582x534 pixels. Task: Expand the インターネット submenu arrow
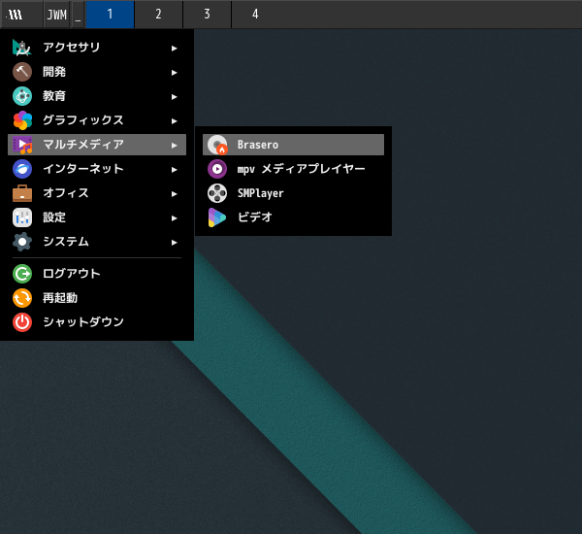click(174, 170)
